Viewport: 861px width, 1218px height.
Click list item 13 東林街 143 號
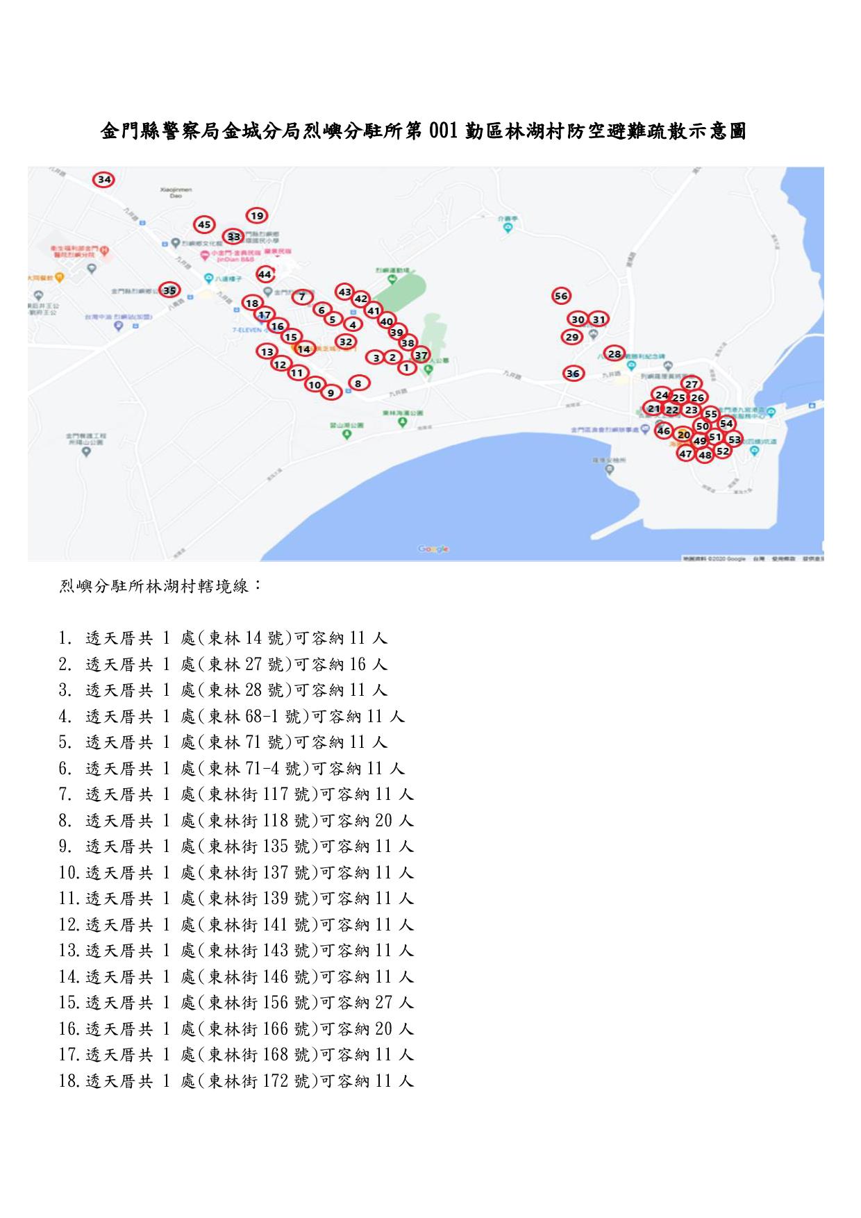pos(236,950)
